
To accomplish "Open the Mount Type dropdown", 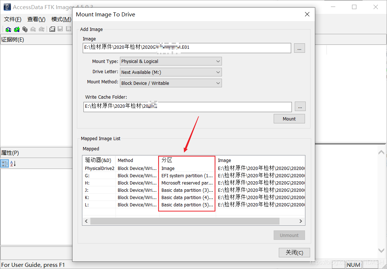I will 171,62.
